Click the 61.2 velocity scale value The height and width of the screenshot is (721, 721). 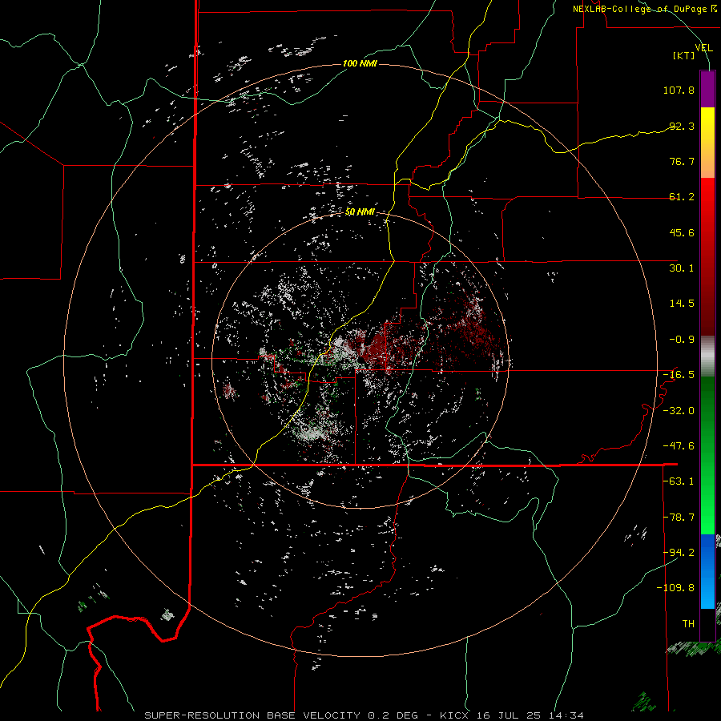click(x=682, y=197)
